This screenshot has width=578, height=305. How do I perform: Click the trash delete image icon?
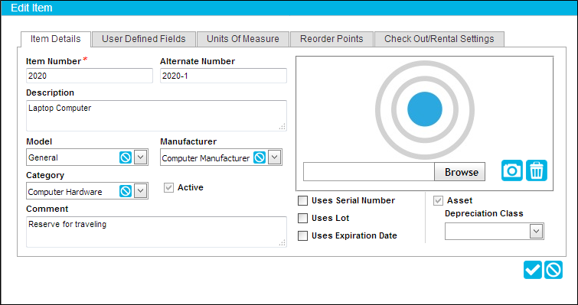[537, 170]
